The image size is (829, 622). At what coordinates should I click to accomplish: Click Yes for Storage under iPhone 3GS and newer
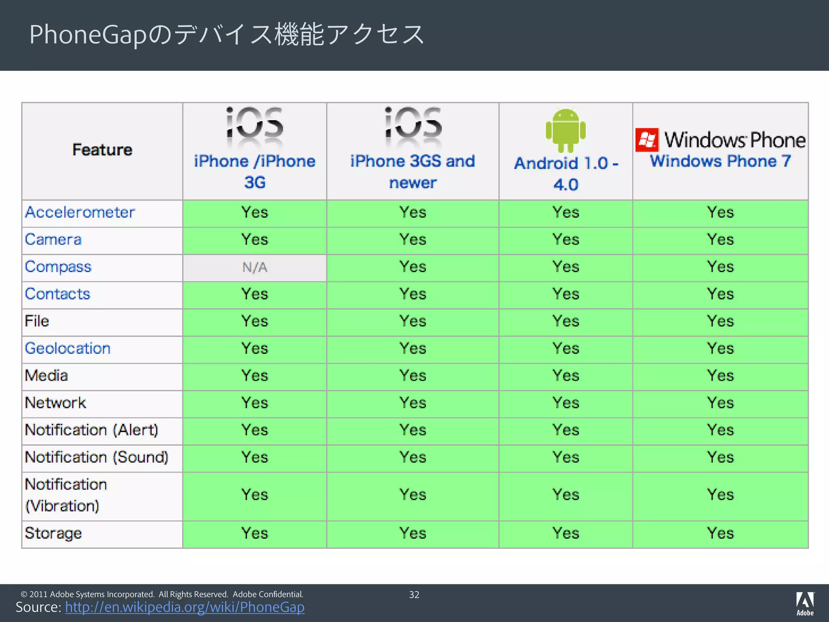pyautogui.click(x=413, y=534)
